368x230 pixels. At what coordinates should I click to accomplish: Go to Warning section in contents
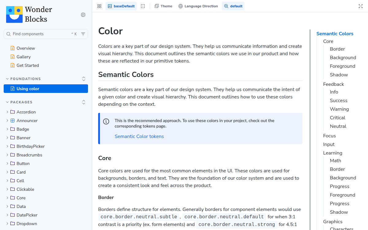[x=339, y=109]
